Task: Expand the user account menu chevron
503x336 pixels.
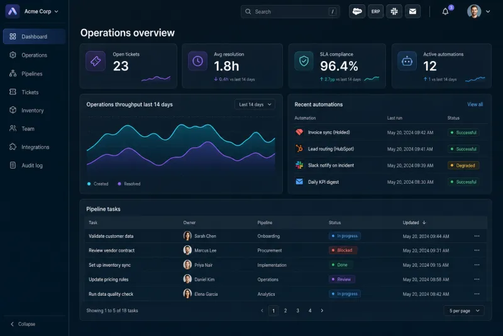Action: pos(488,11)
